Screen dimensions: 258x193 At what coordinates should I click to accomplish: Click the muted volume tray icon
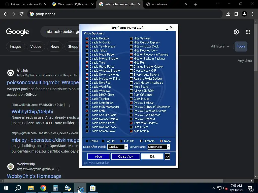point(225,188)
